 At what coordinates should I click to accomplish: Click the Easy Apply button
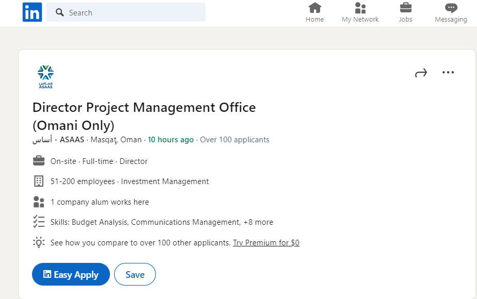(71, 274)
